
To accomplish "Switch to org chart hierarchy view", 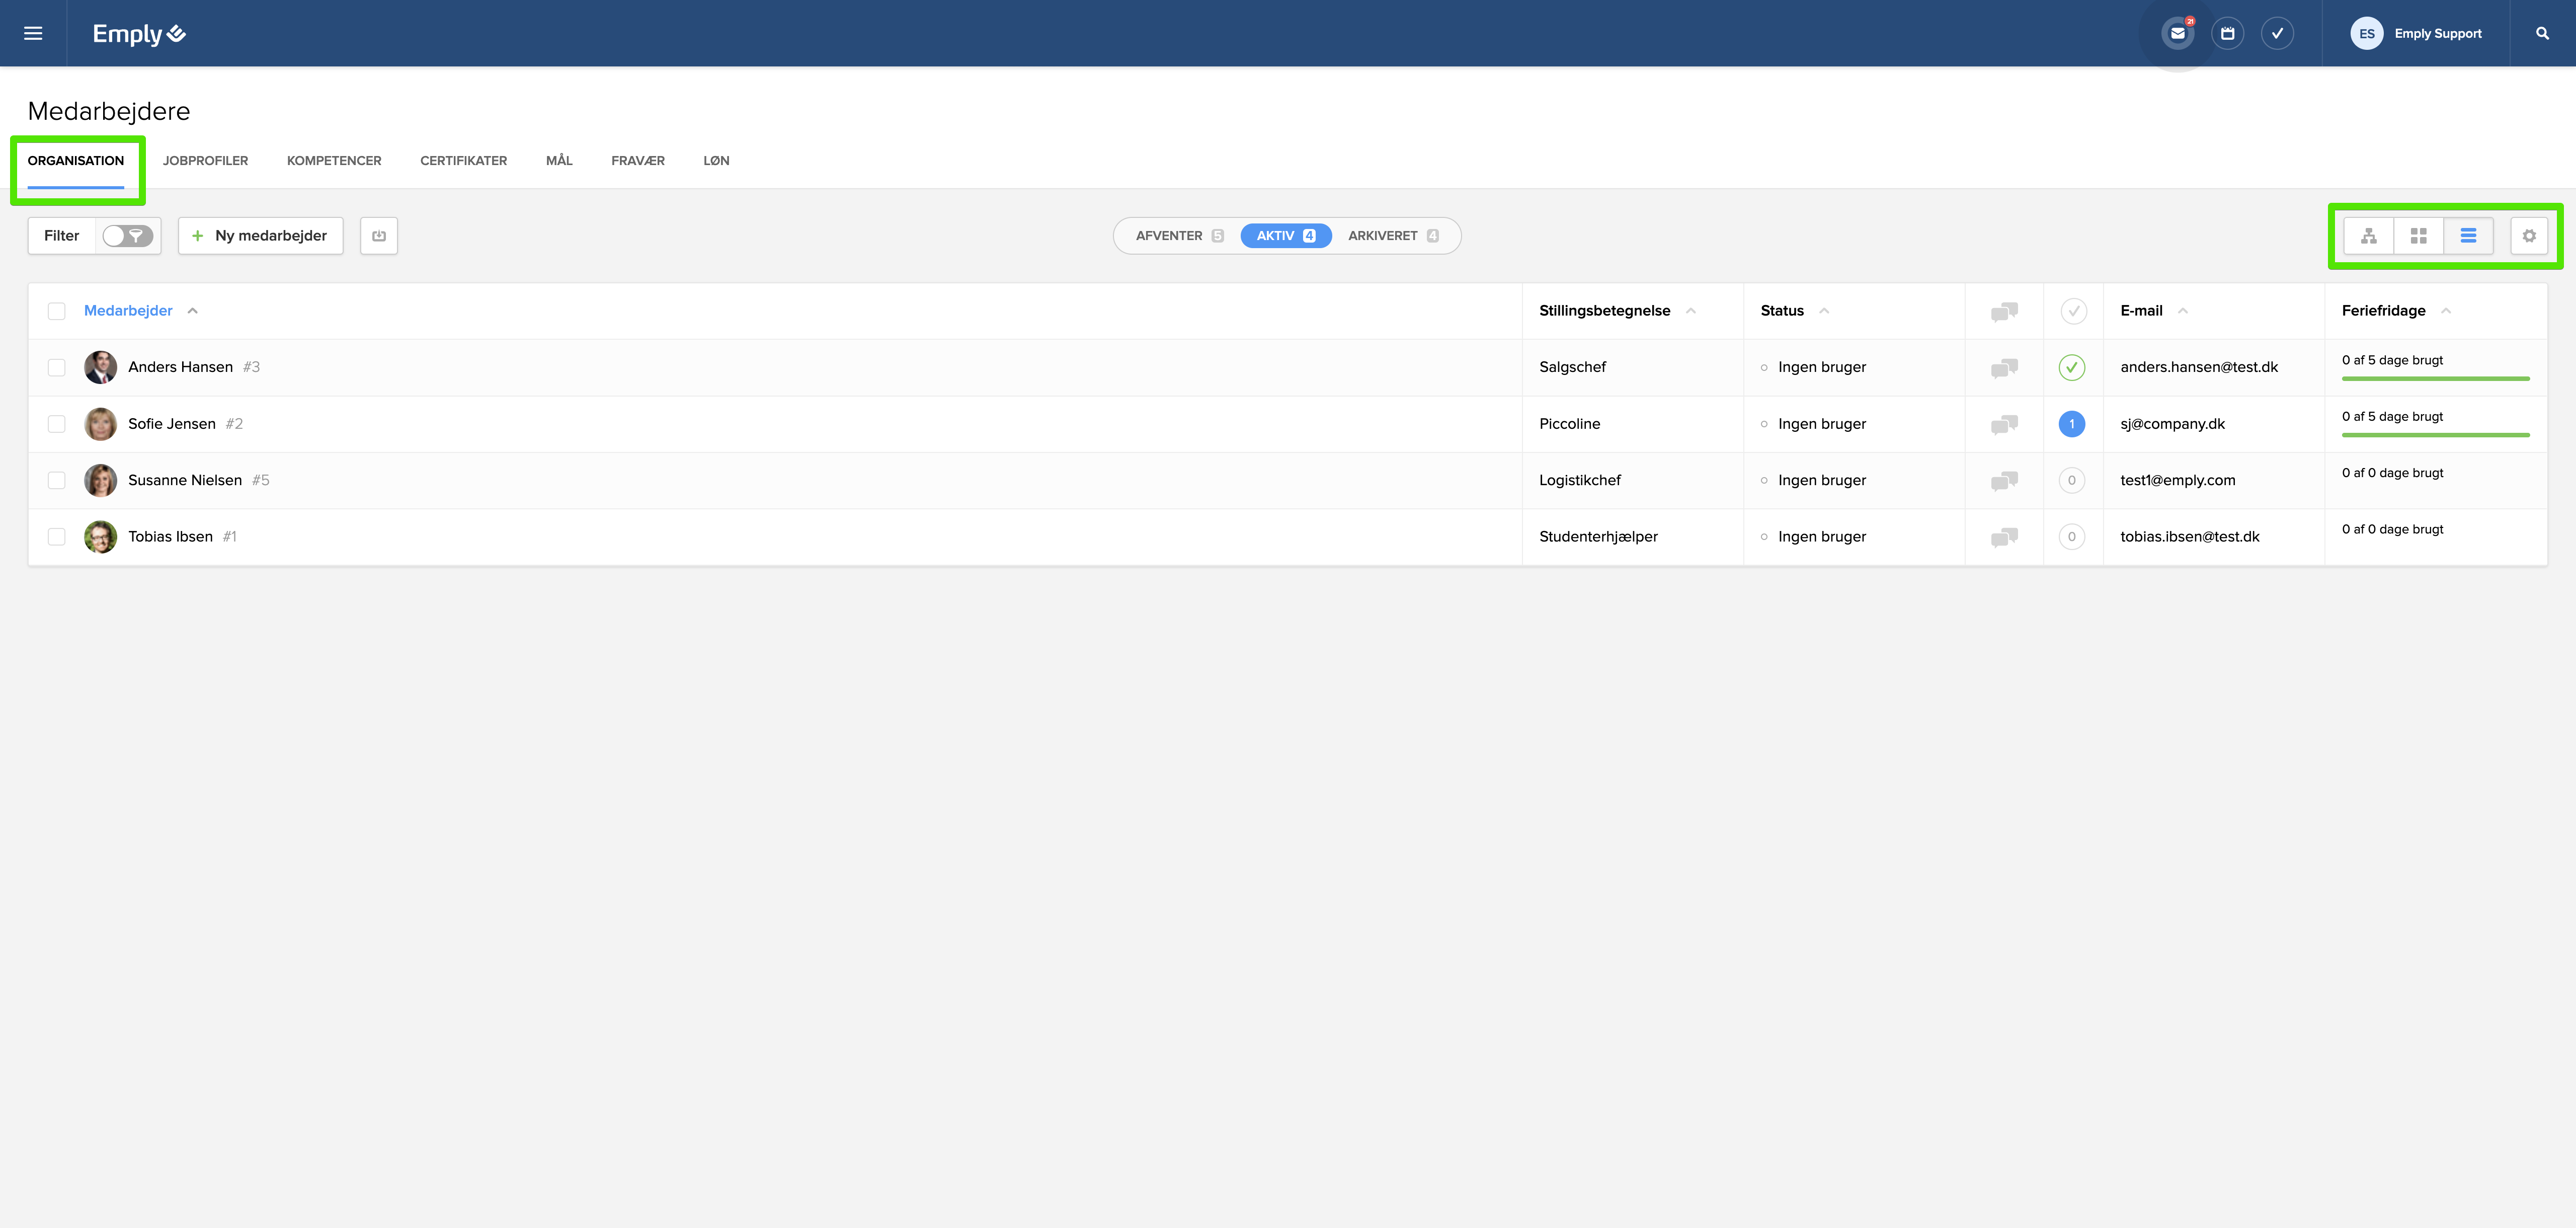I will pos(2368,236).
